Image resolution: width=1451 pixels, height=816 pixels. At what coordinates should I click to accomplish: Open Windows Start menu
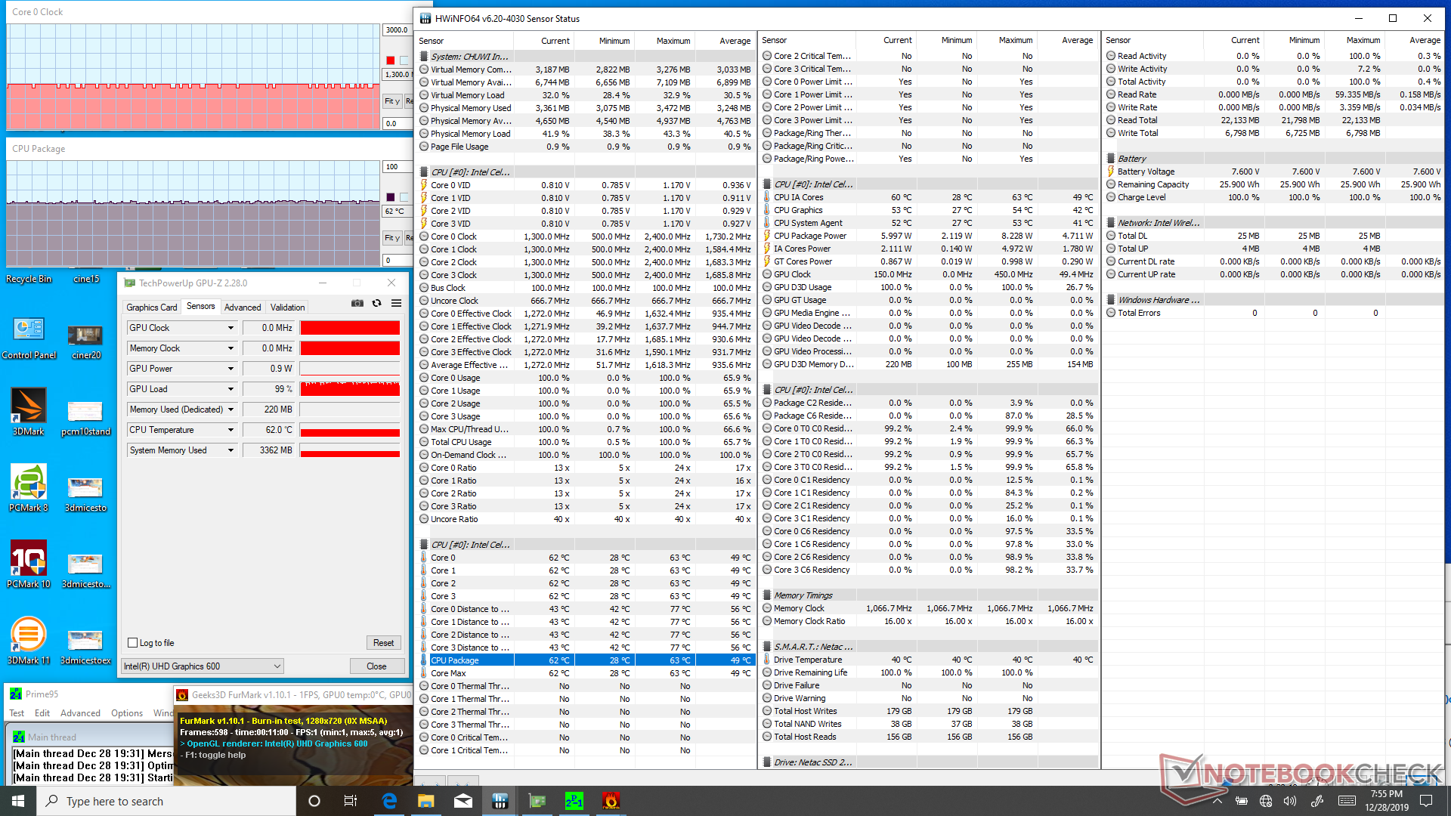click(18, 801)
